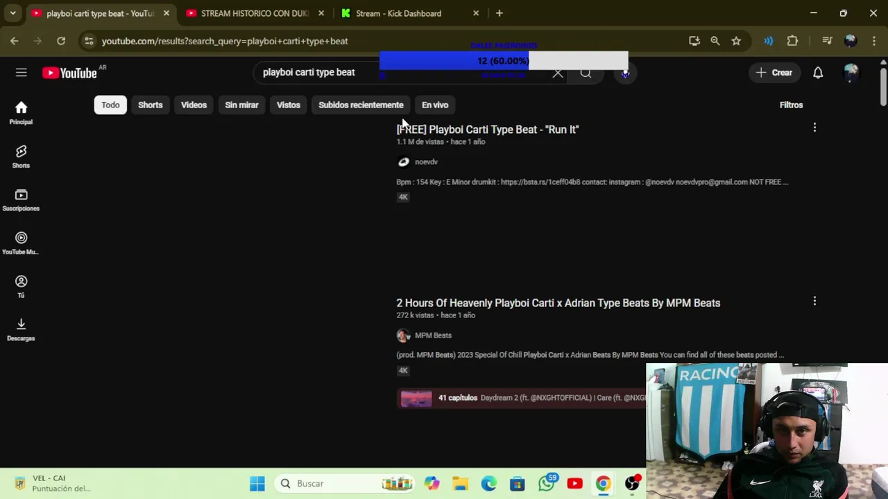The height and width of the screenshot is (499, 888).
Task: Install app via address bar icon
Action: 694,41
